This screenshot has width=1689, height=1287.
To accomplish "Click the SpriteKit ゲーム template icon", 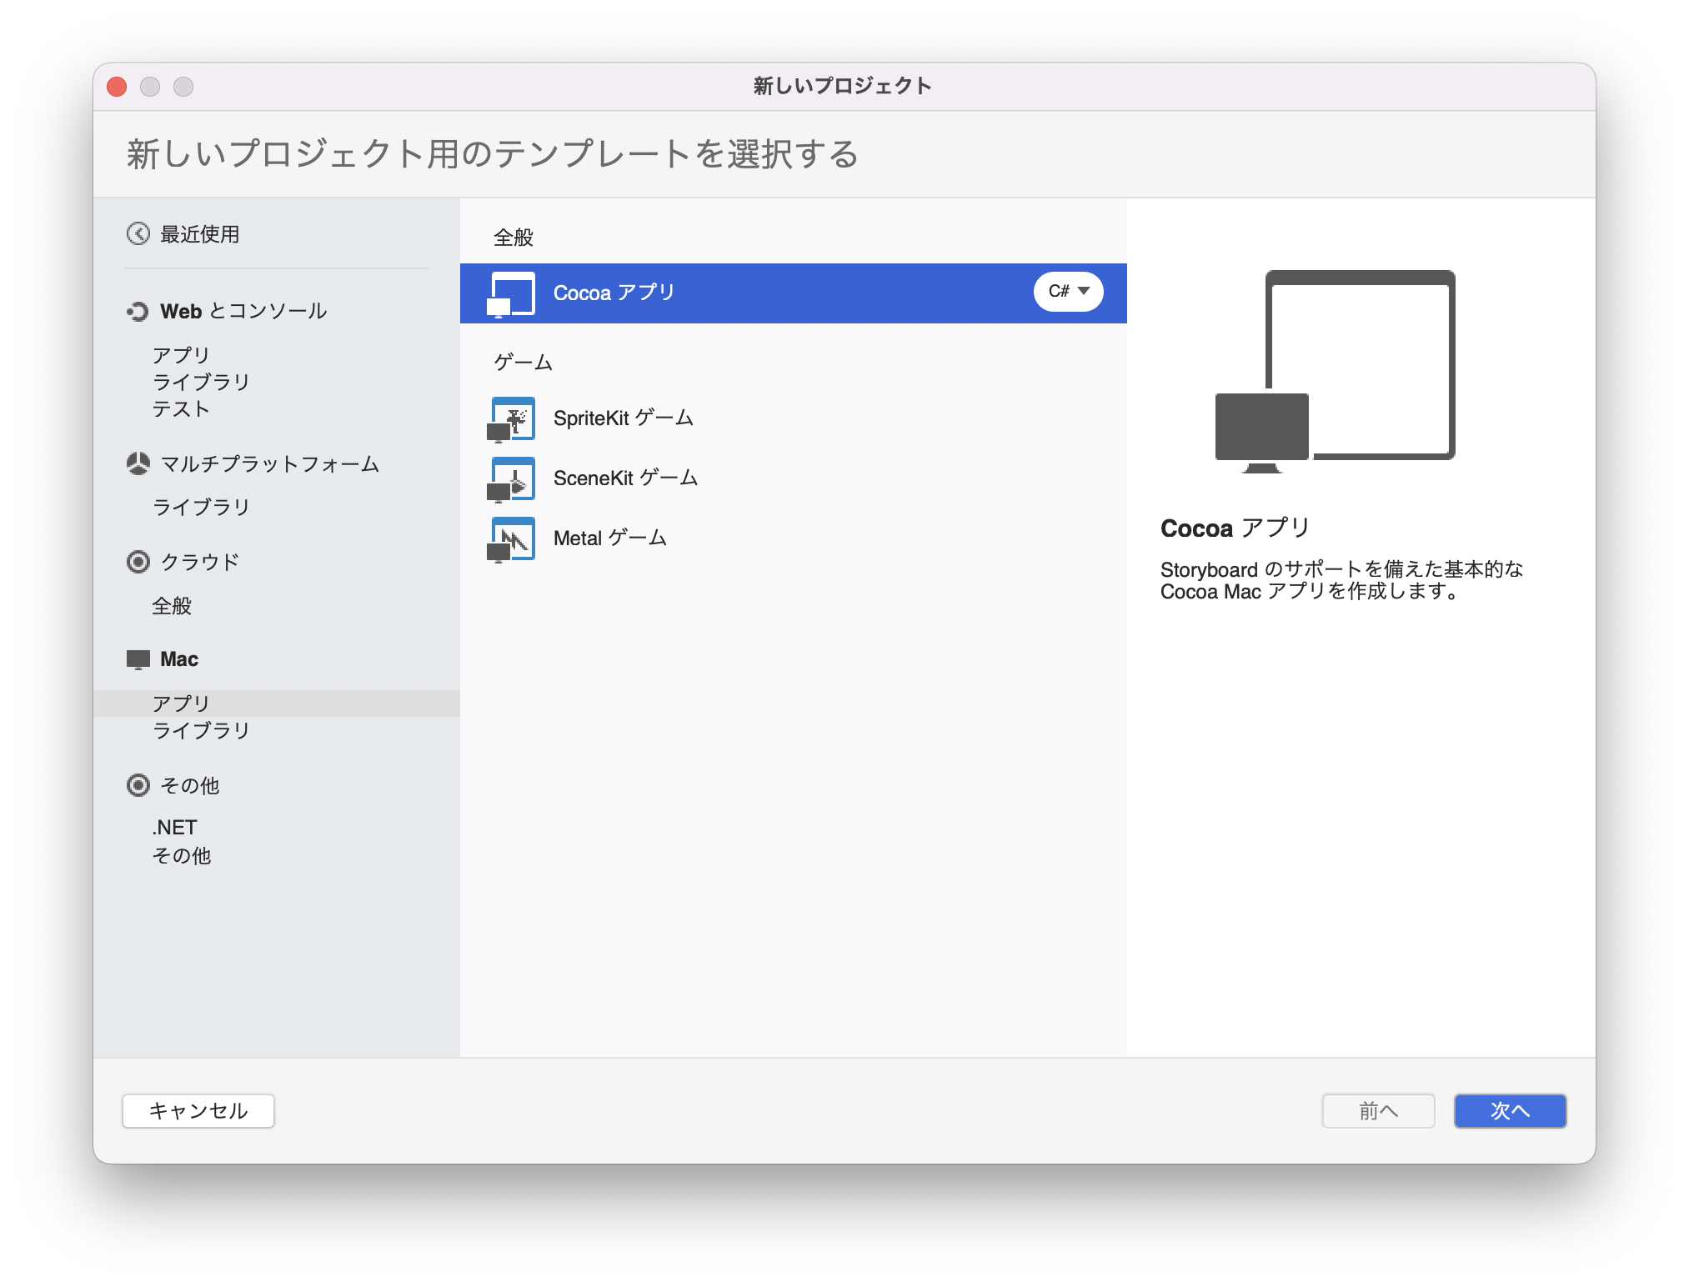I will point(511,419).
